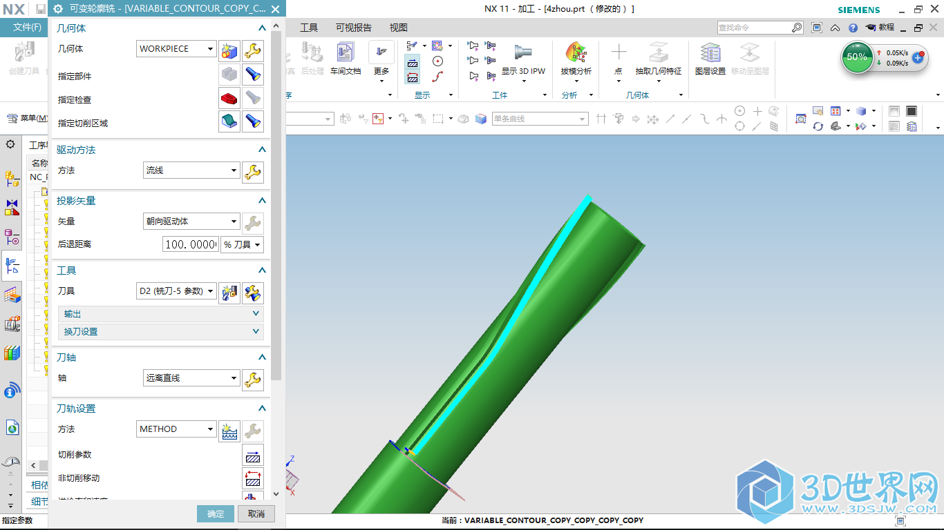944x530 pixels.
Task: Toggle full screen icon near search
Action: (x=817, y=28)
